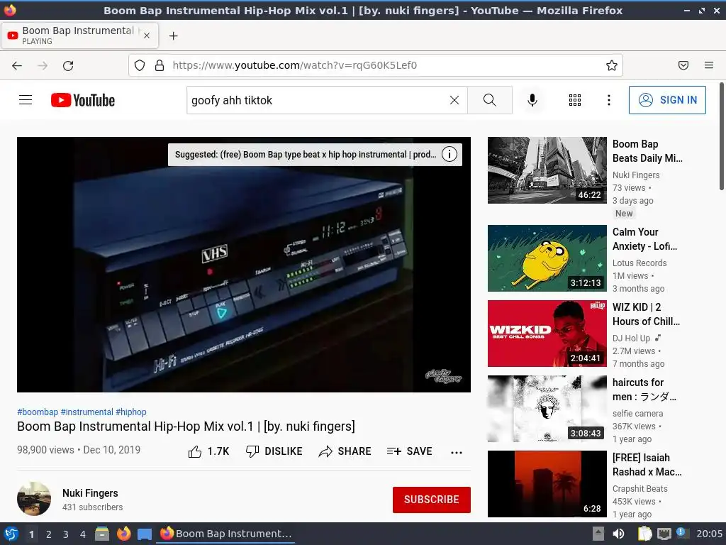Screen dimensions: 726x545
Task: Open tracking protection shield icon
Action: (140, 65)
